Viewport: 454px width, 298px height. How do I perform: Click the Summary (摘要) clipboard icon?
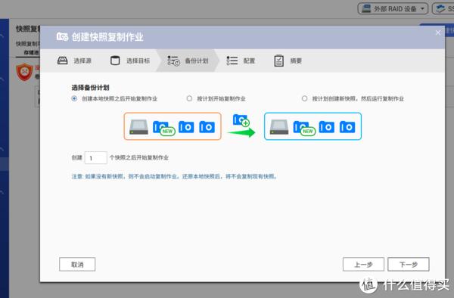pyautogui.click(x=278, y=61)
